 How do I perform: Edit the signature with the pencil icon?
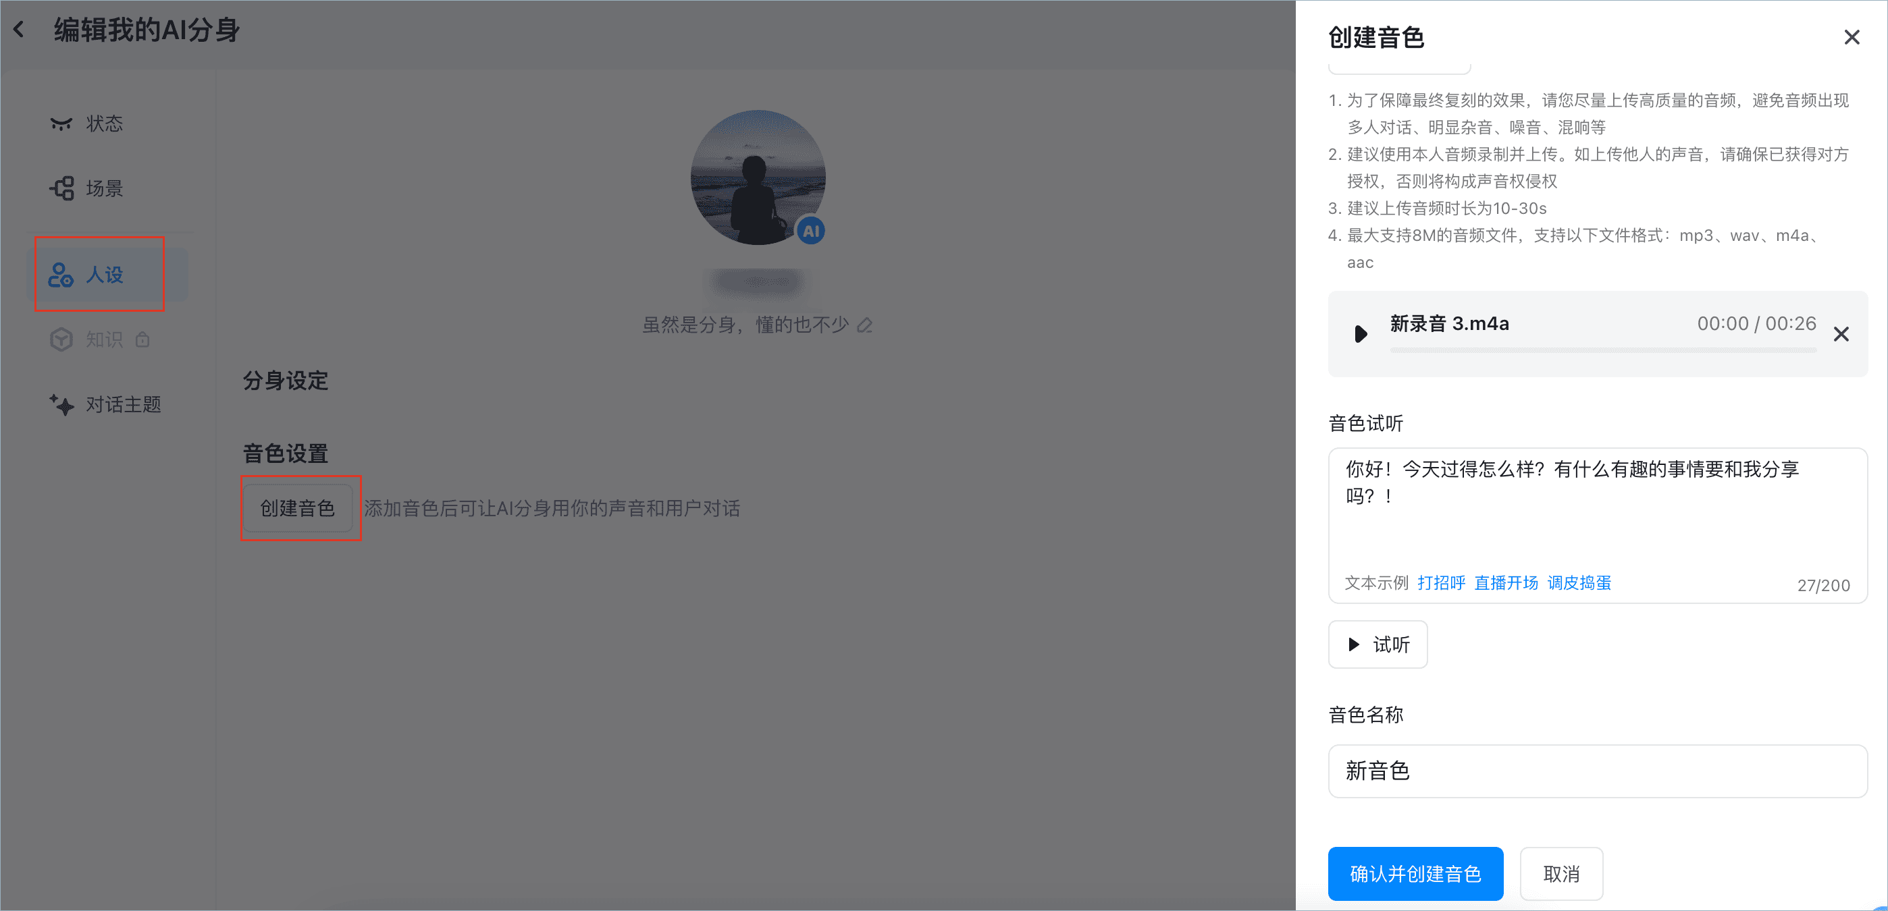(865, 325)
